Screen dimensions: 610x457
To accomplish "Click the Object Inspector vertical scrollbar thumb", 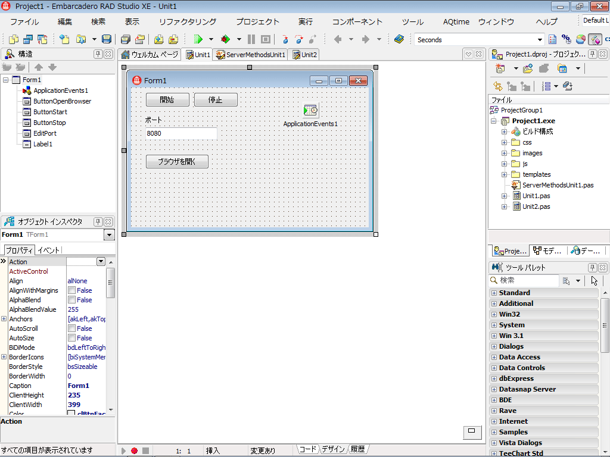I will tap(110, 283).
